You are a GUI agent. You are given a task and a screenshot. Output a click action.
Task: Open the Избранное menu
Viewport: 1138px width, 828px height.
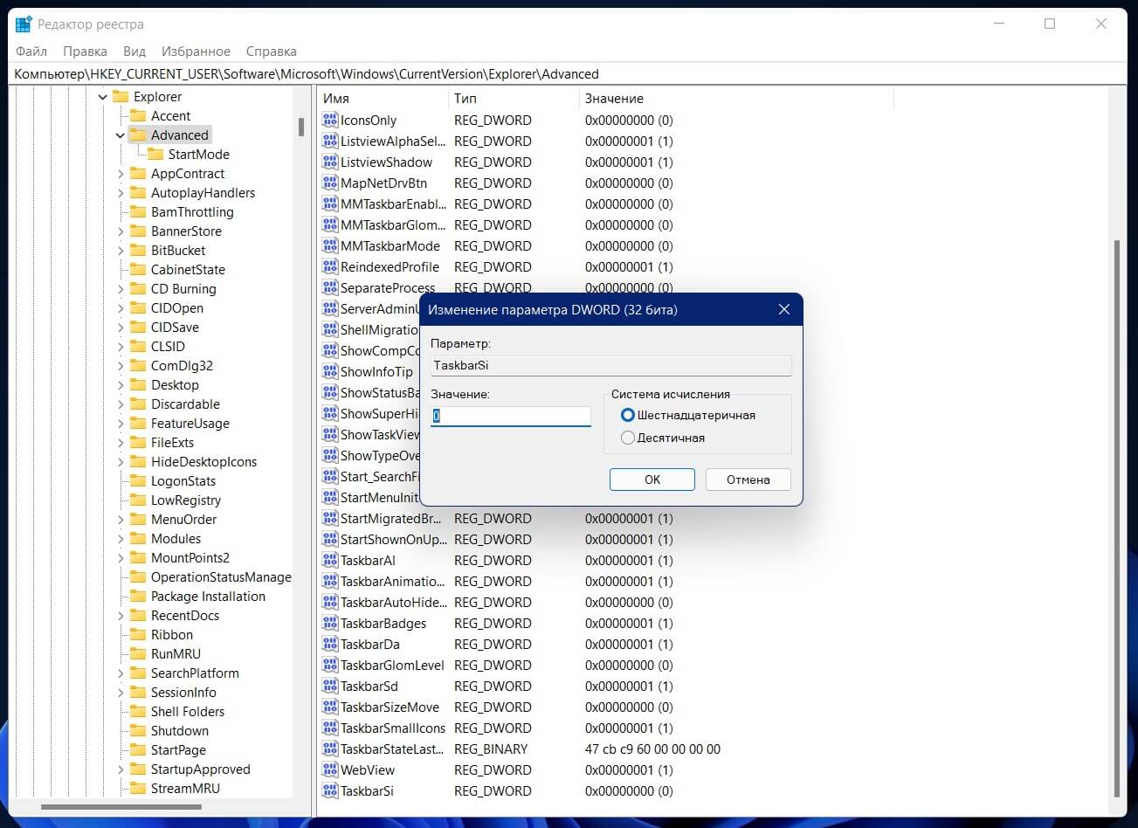coord(197,52)
